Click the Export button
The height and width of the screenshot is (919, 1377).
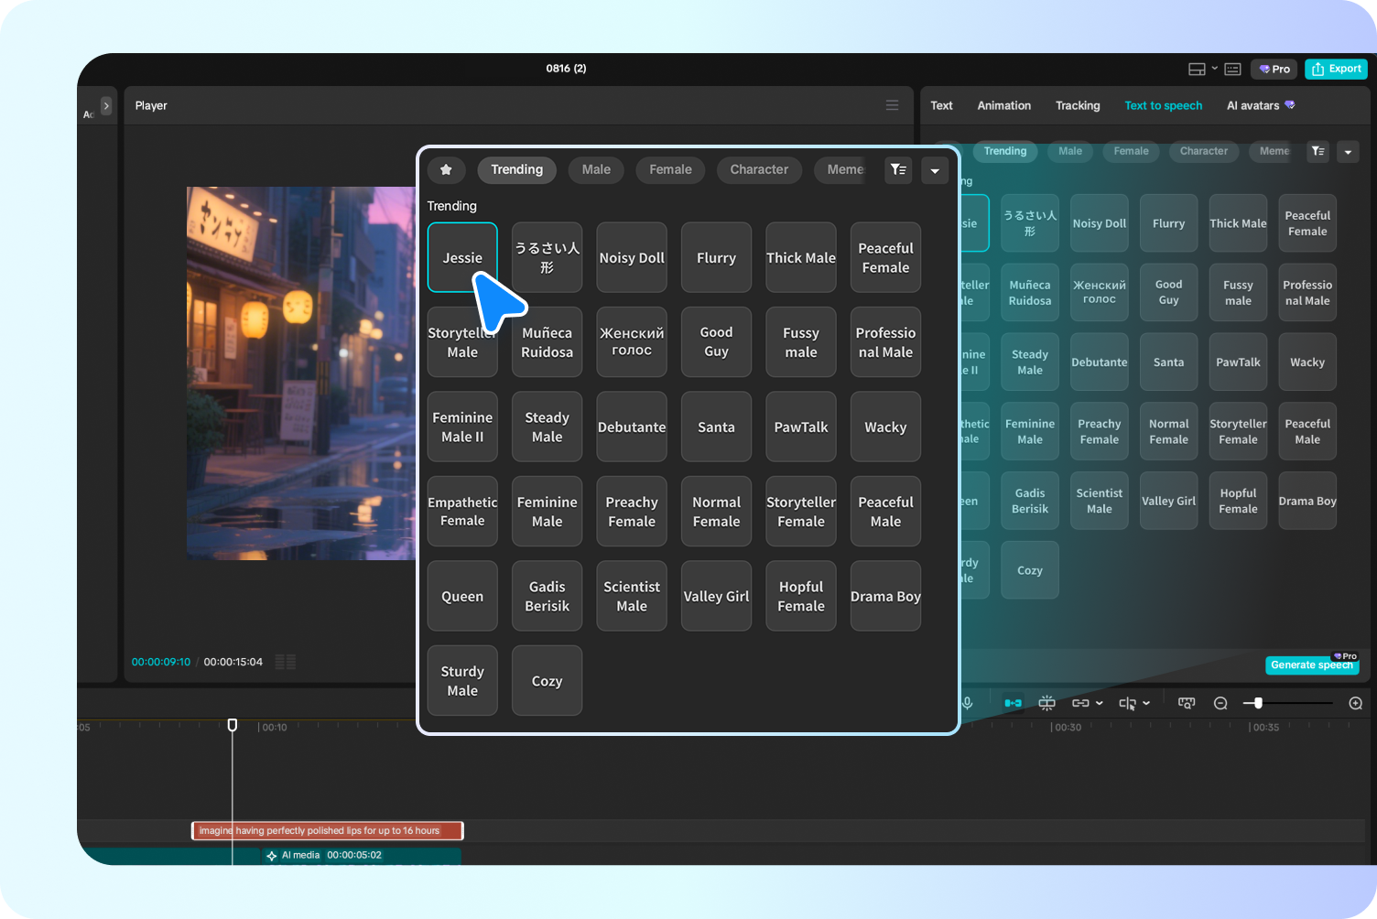coord(1336,69)
